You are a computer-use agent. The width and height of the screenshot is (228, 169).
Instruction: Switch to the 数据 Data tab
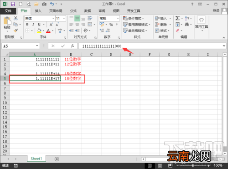88,11
